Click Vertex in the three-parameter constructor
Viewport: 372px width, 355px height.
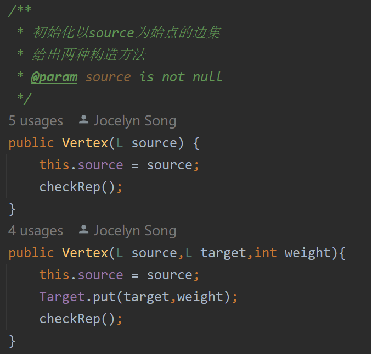coord(85,253)
